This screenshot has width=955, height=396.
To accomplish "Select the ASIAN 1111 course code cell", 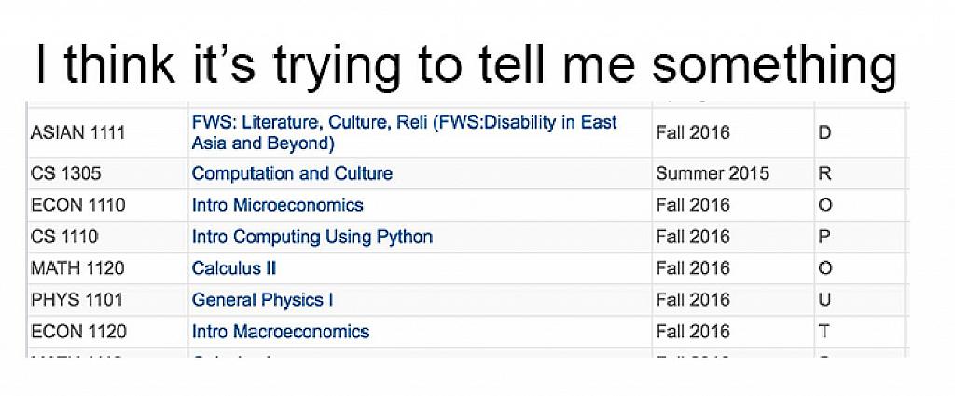I will [x=77, y=133].
